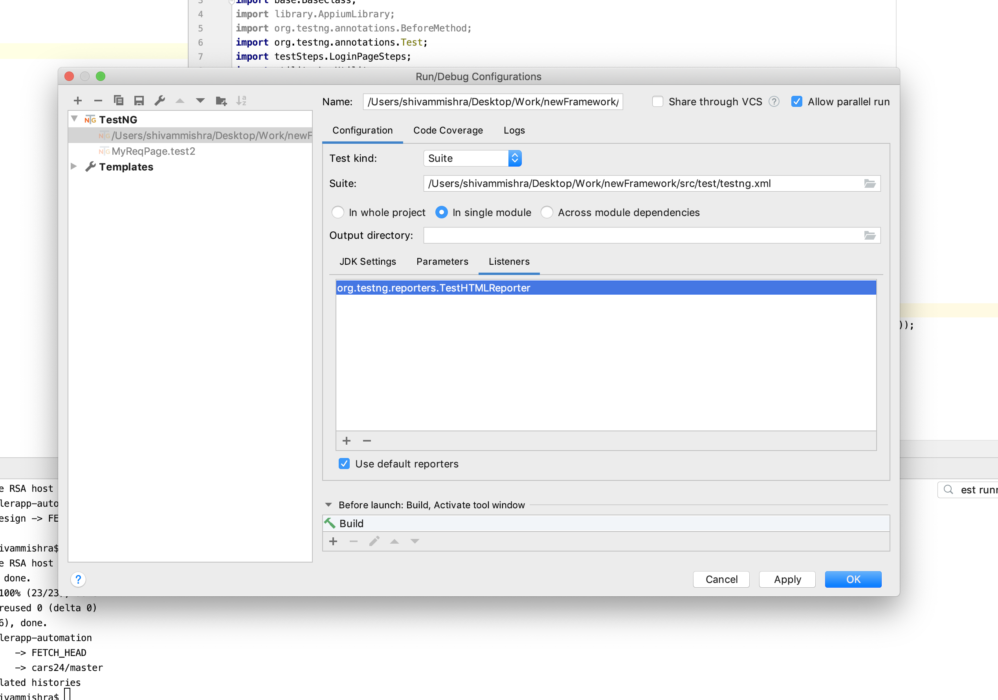Switch to the Configuration tab
The height and width of the screenshot is (700, 998).
click(363, 130)
